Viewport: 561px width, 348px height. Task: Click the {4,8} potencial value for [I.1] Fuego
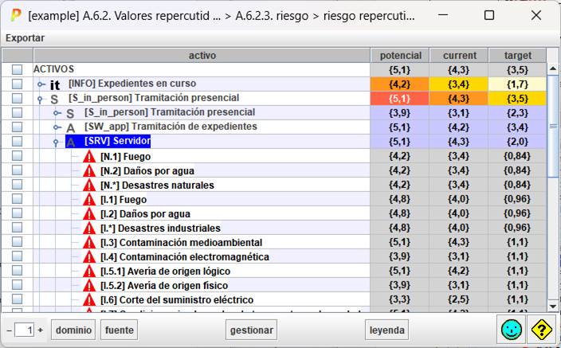pos(400,199)
